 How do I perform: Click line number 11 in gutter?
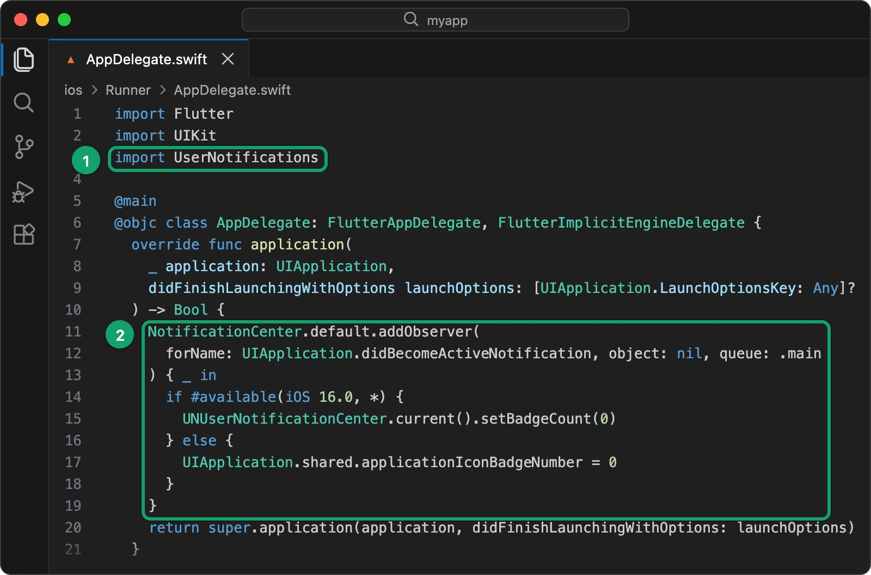coord(73,332)
